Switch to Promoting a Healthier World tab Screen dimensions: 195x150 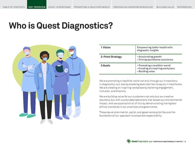click(x=92, y=6)
